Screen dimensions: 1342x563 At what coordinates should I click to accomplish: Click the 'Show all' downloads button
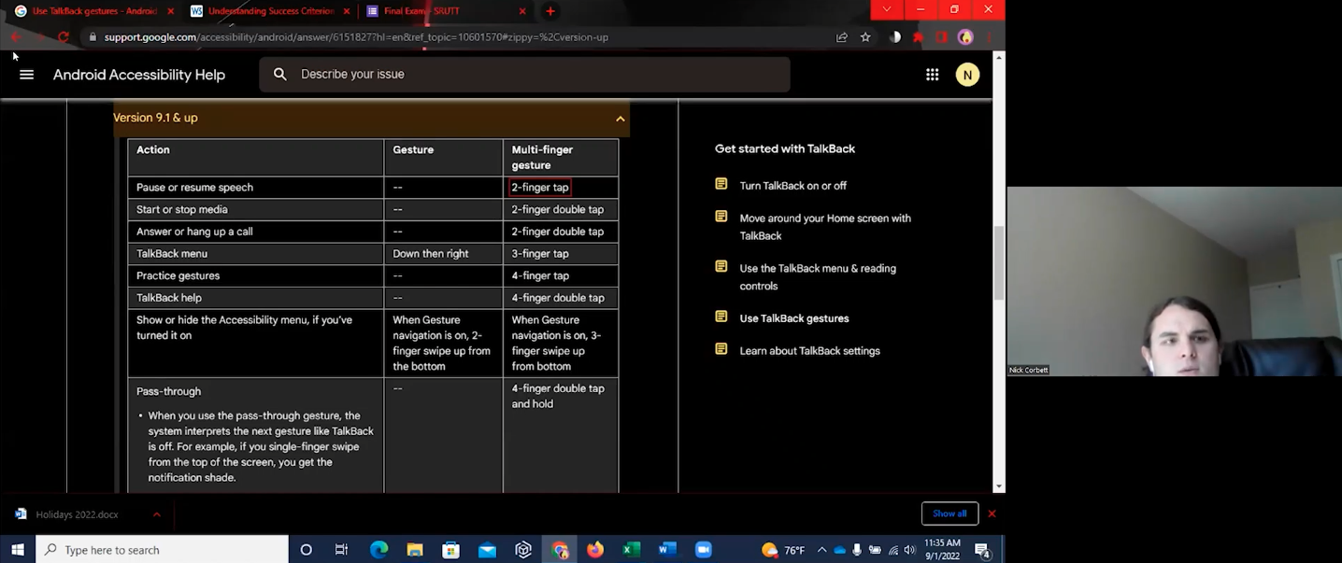coord(949,514)
